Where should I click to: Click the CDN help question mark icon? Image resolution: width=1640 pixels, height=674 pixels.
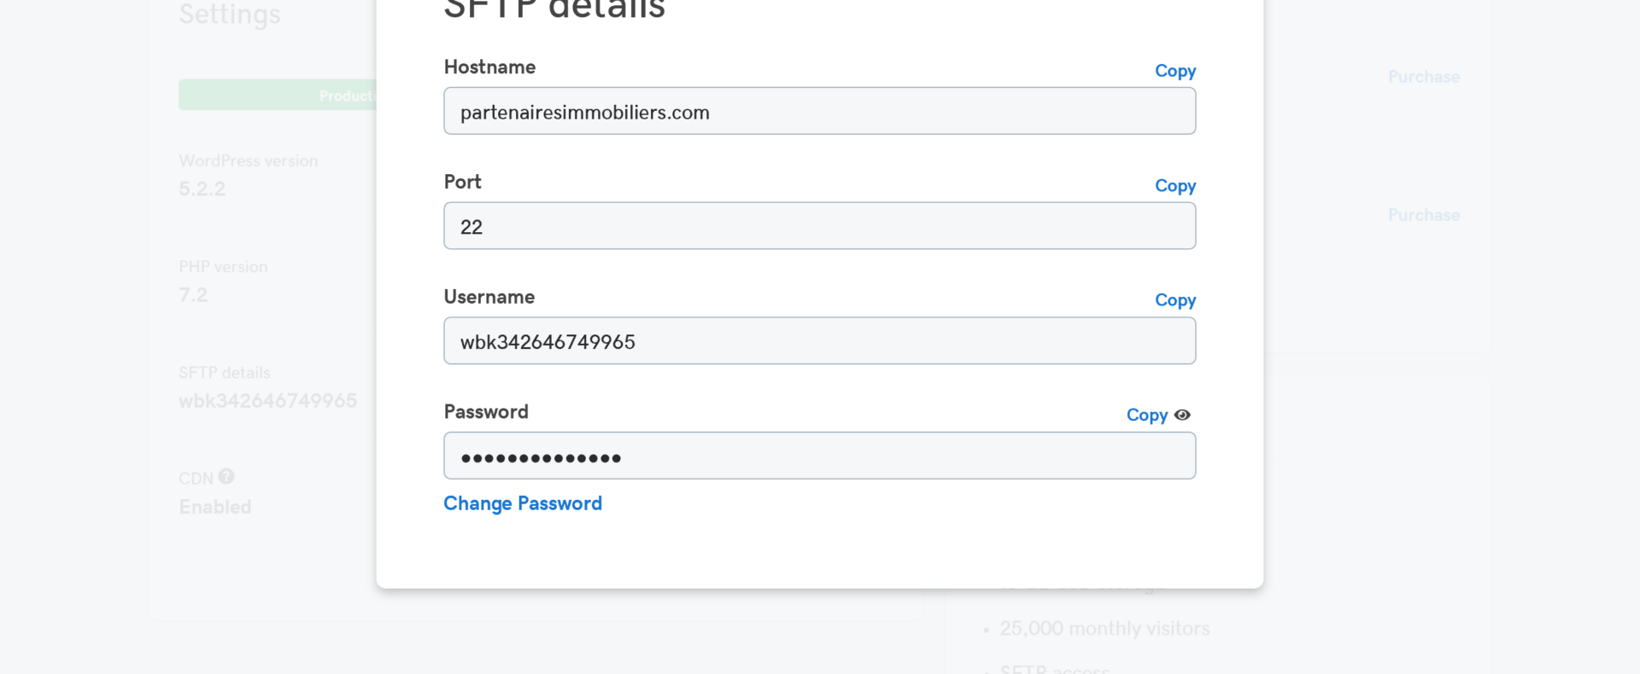click(226, 476)
